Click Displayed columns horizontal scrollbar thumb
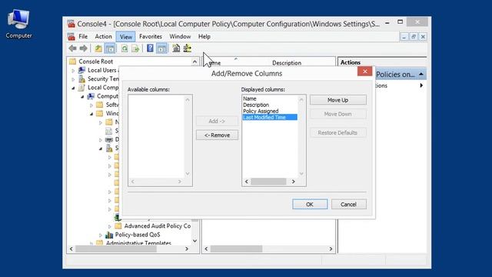Image resolution: width=492 pixels, height=277 pixels. pos(268,182)
